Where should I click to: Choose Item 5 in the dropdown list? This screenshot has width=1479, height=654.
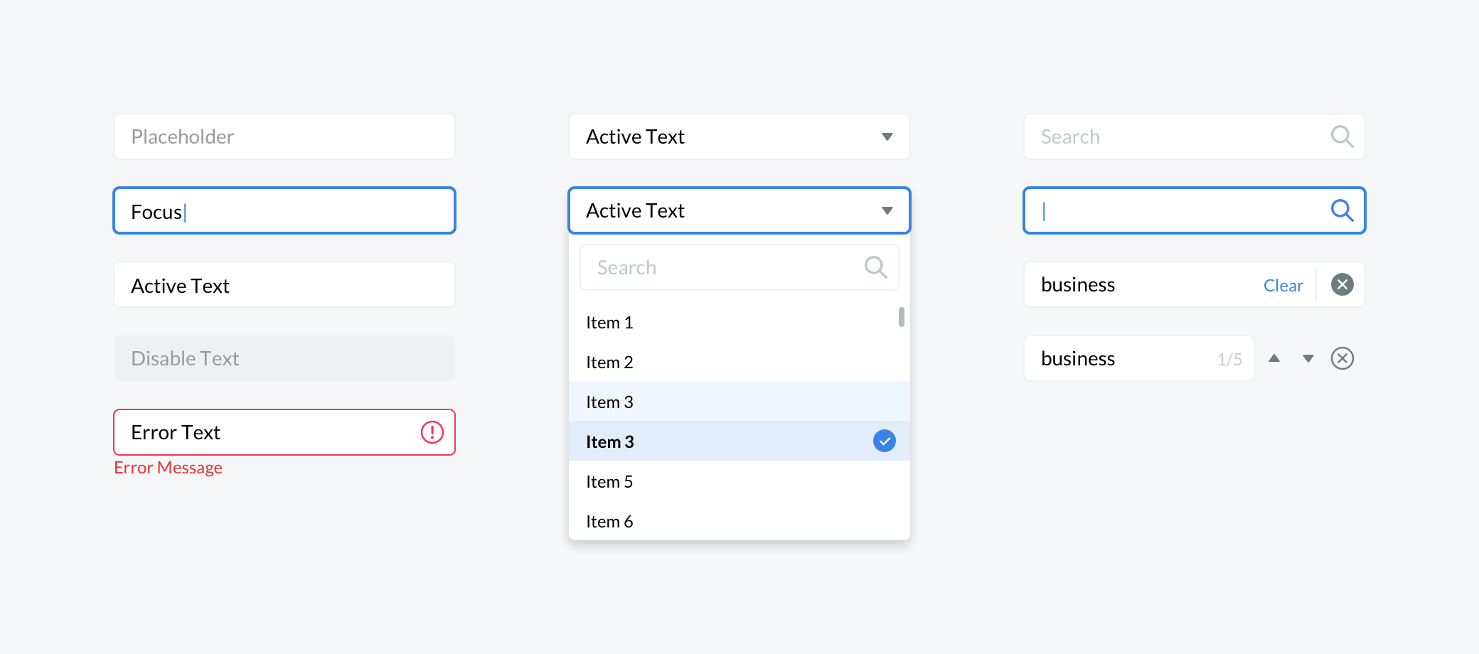(609, 482)
